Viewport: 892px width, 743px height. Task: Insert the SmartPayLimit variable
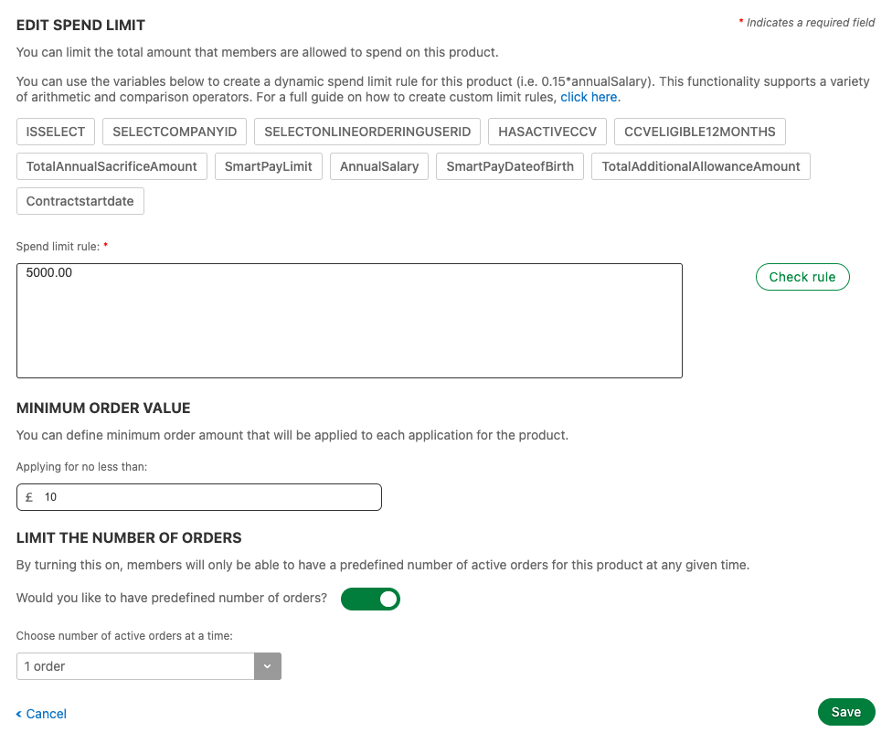pos(269,166)
